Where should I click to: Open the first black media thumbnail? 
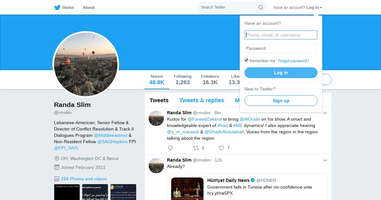(67, 192)
